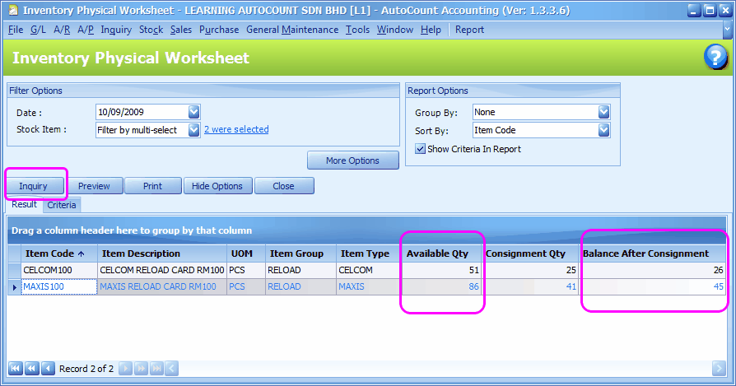The height and width of the screenshot is (386, 736).
Task: Click the More Options button
Action: tap(353, 160)
